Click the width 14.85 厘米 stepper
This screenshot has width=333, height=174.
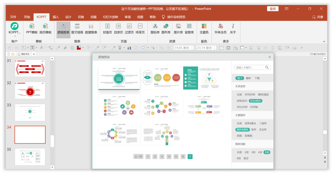click(192, 48)
